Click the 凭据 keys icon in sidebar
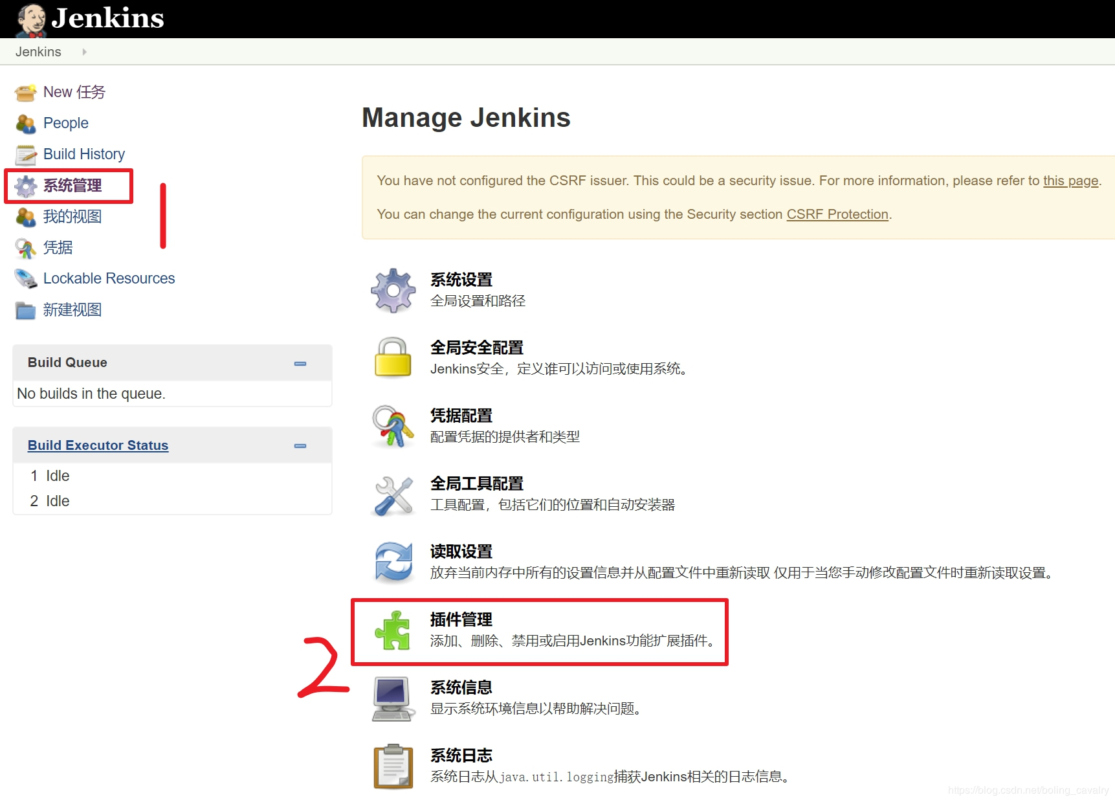This screenshot has width=1115, height=802. (x=26, y=248)
